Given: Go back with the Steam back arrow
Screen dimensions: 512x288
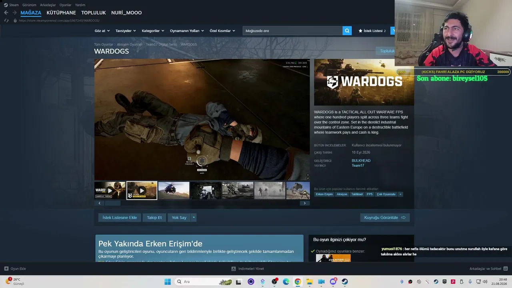Looking at the screenshot, I should click(6, 13).
